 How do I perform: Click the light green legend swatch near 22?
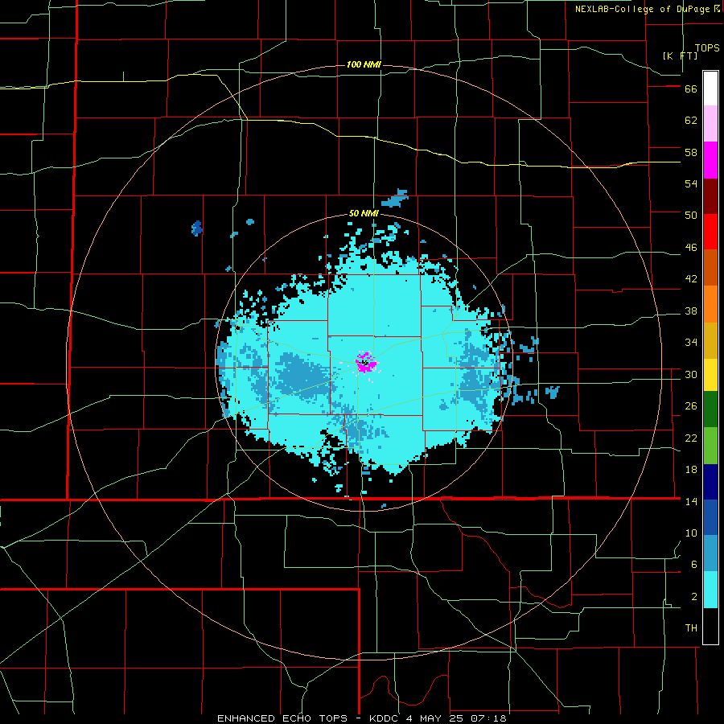710,446
